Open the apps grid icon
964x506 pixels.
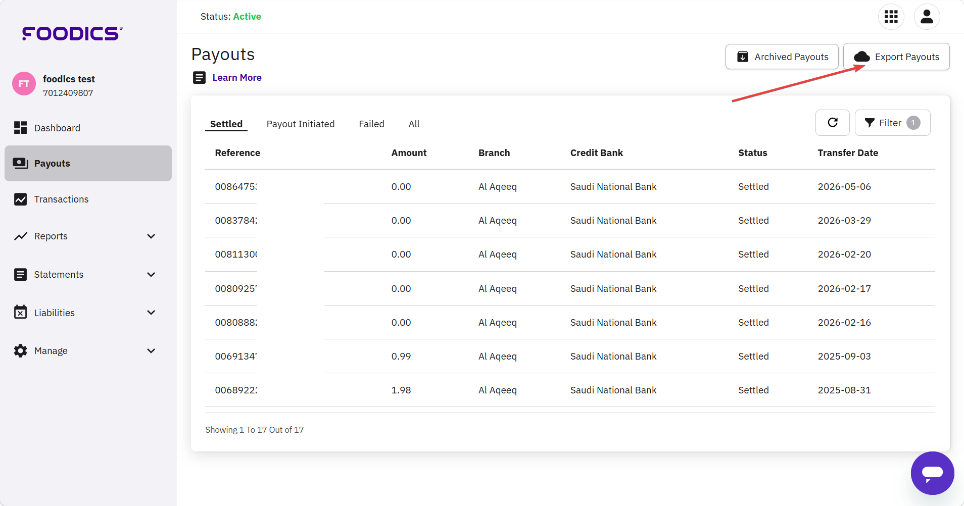tap(891, 17)
